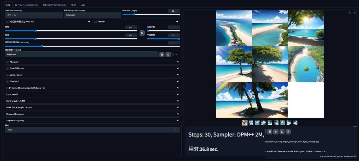Click the swap width and height button

pyautogui.click(x=142, y=33)
